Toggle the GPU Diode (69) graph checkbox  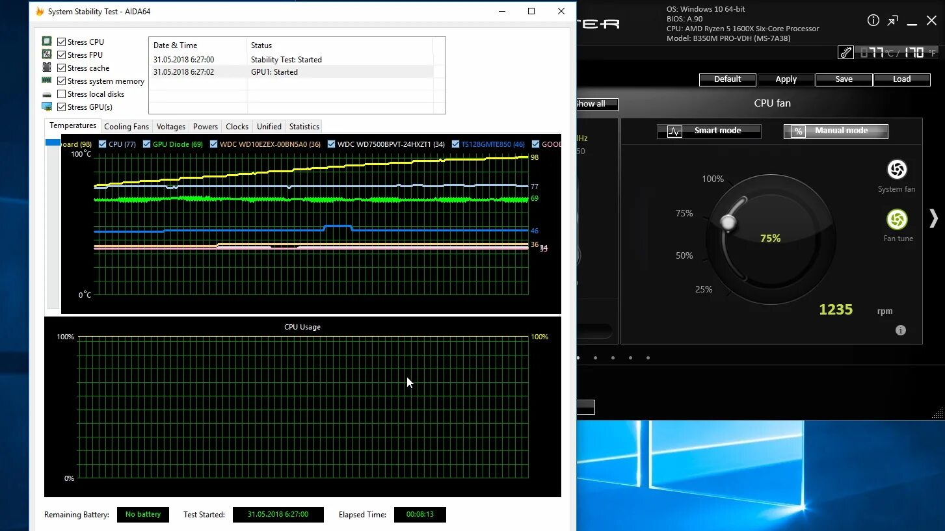click(x=146, y=144)
